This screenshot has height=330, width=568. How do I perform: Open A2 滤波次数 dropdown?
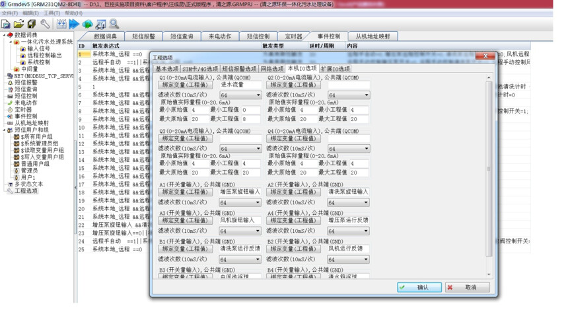click(349, 202)
